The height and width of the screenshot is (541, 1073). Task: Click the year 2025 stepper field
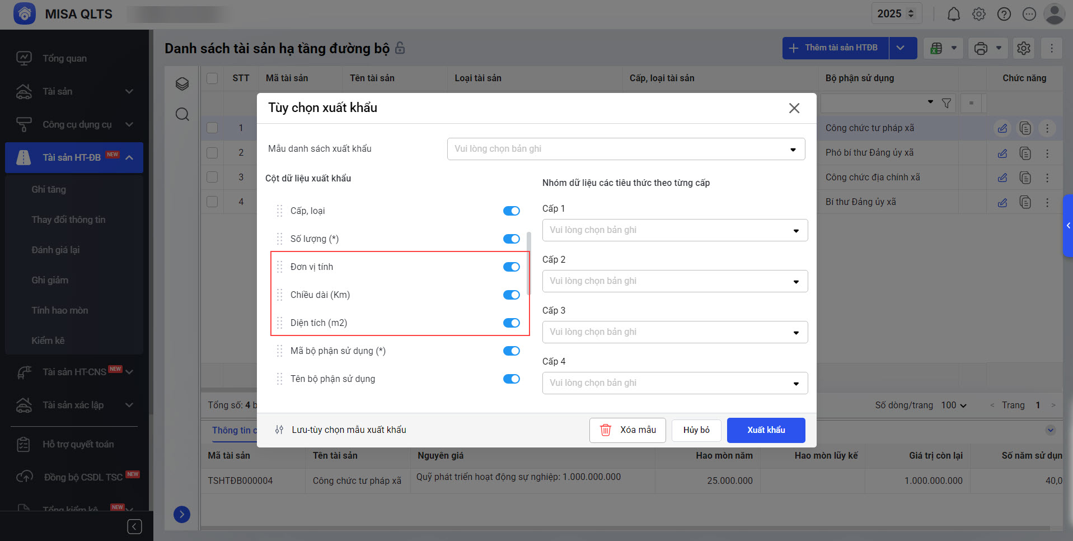pos(896,14)
